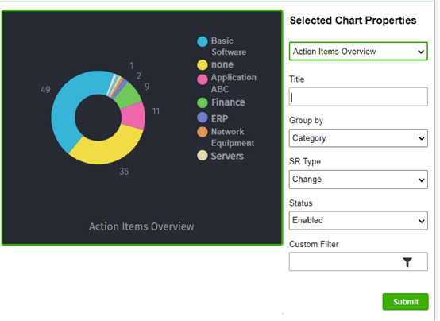Click the orange Network Equipment legend marker
The height and width of the screenshot is (321, 440).
203,132
